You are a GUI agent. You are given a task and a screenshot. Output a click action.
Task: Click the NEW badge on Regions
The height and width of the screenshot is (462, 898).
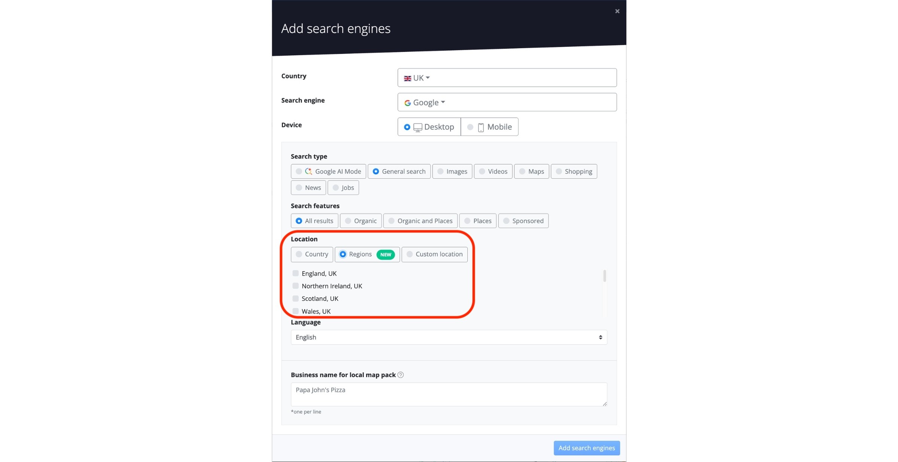click(x=386, y=255)
